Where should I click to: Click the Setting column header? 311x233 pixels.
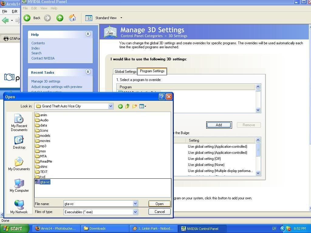click(220, 140)
